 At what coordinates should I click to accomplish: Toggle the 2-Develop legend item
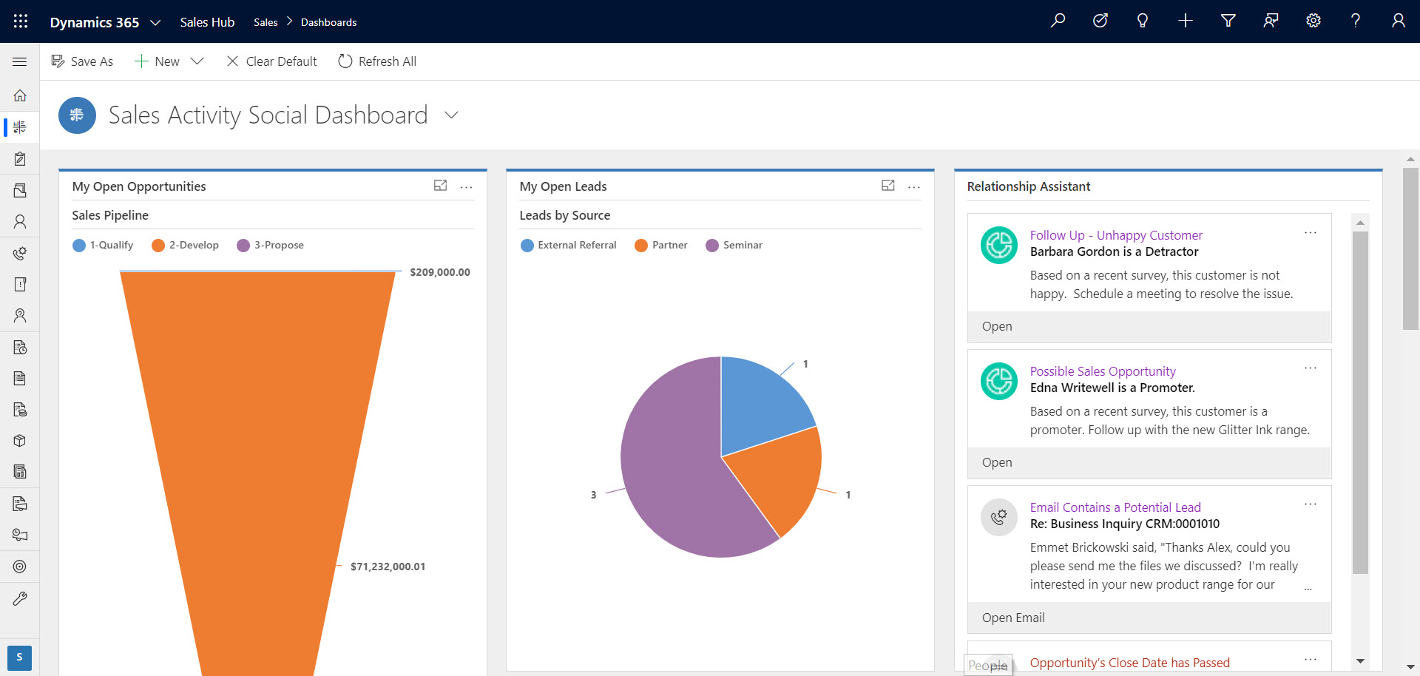pyautogui.click(x=185, y=245)
